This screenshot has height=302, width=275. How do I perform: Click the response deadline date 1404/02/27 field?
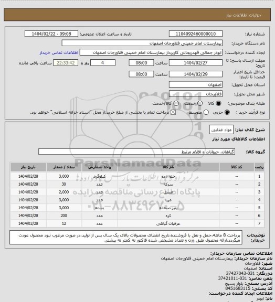196,63
